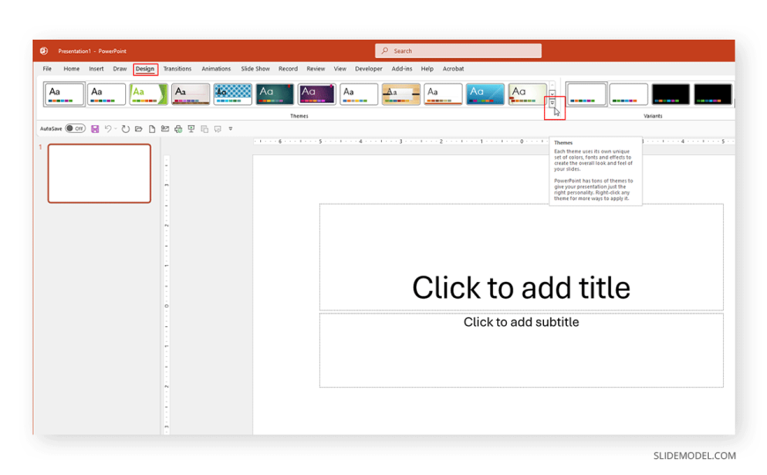Image resolution: width=767 pixels, height=475 pixels.
Task: Open the File menu
Action: point(47,69)
